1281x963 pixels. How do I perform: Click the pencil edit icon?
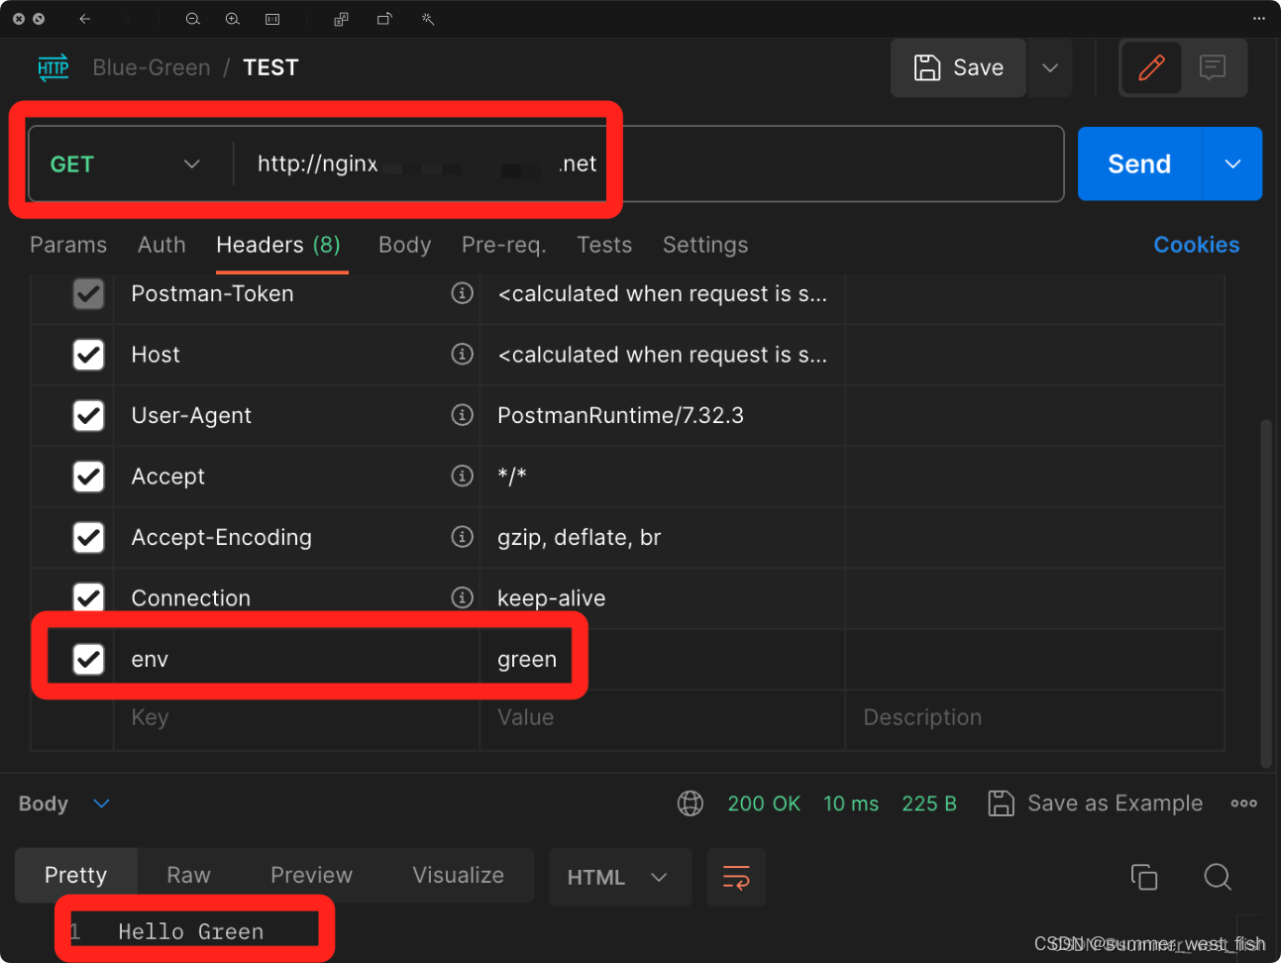click(x=1151, y=67)
